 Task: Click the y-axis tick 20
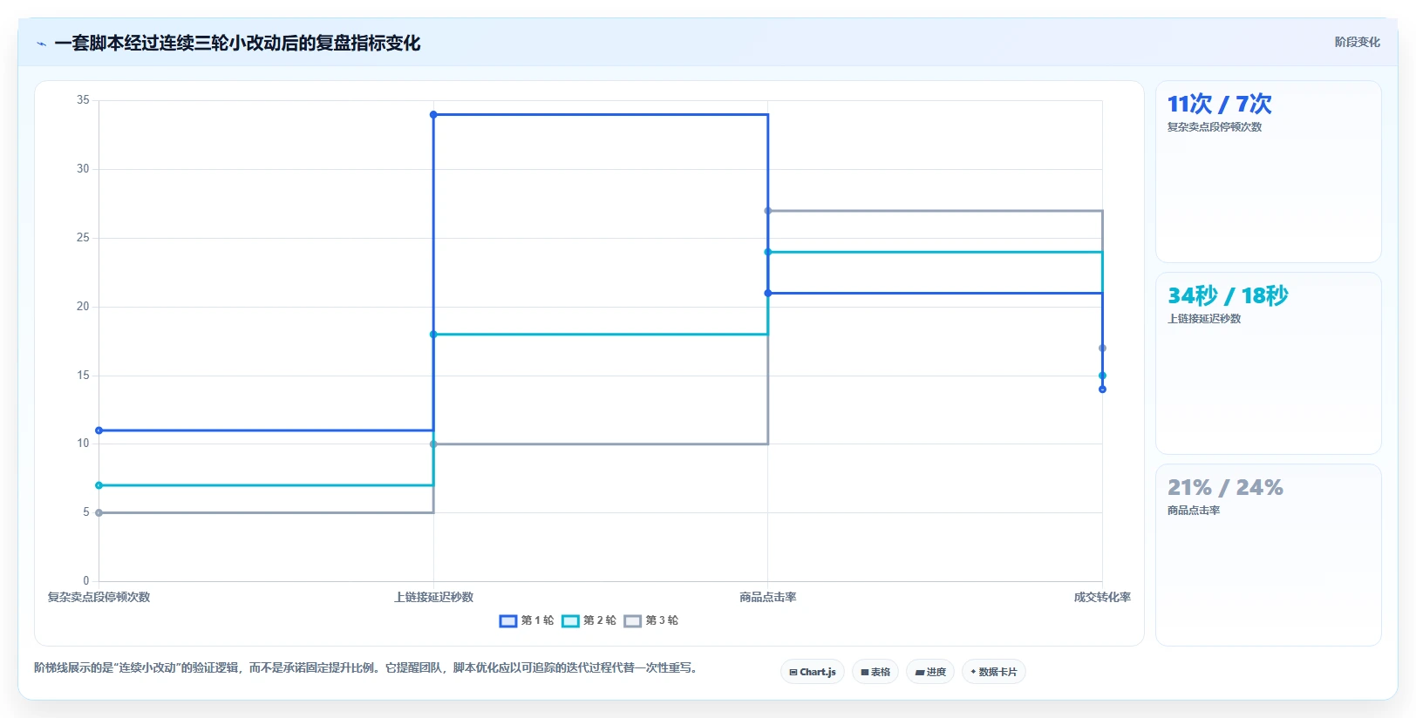83,307
